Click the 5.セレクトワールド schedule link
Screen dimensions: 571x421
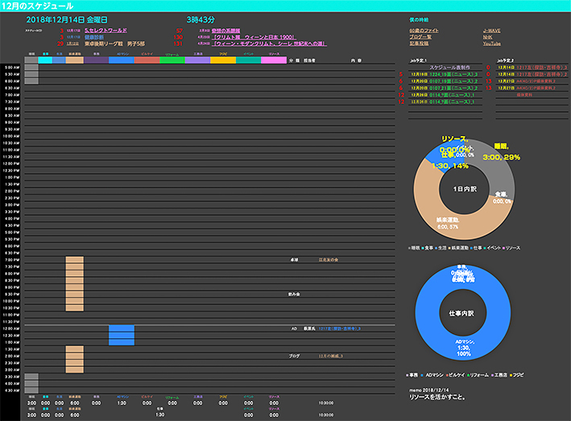(x=106, y=31)
